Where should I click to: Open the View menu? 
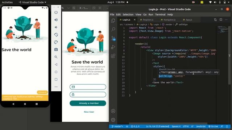tap(138, 14)
